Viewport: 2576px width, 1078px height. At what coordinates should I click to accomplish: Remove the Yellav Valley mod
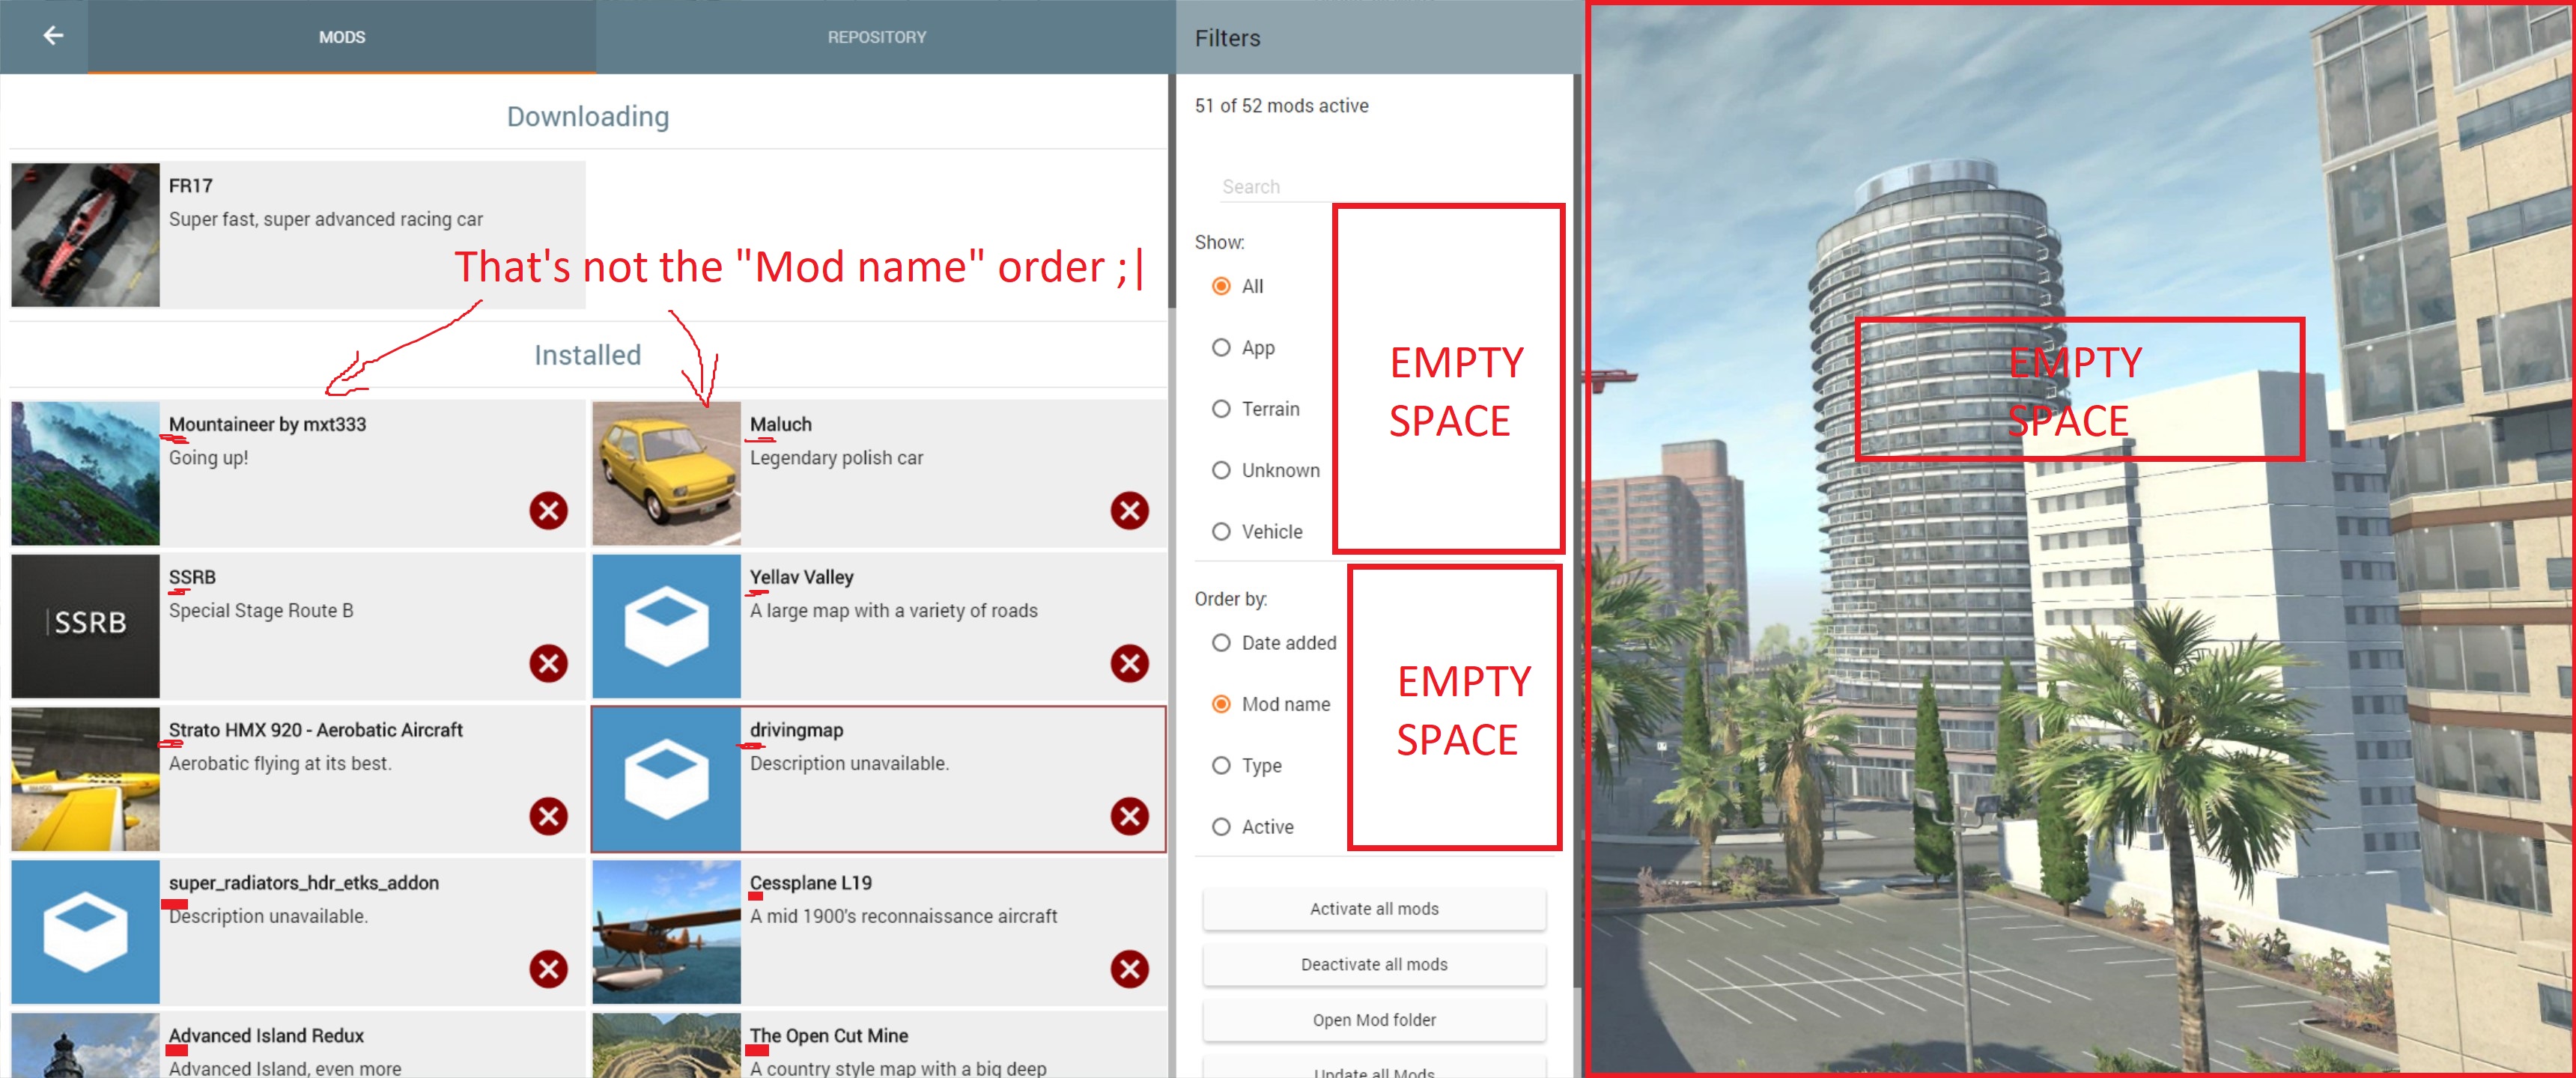[x=1129, y=663]
